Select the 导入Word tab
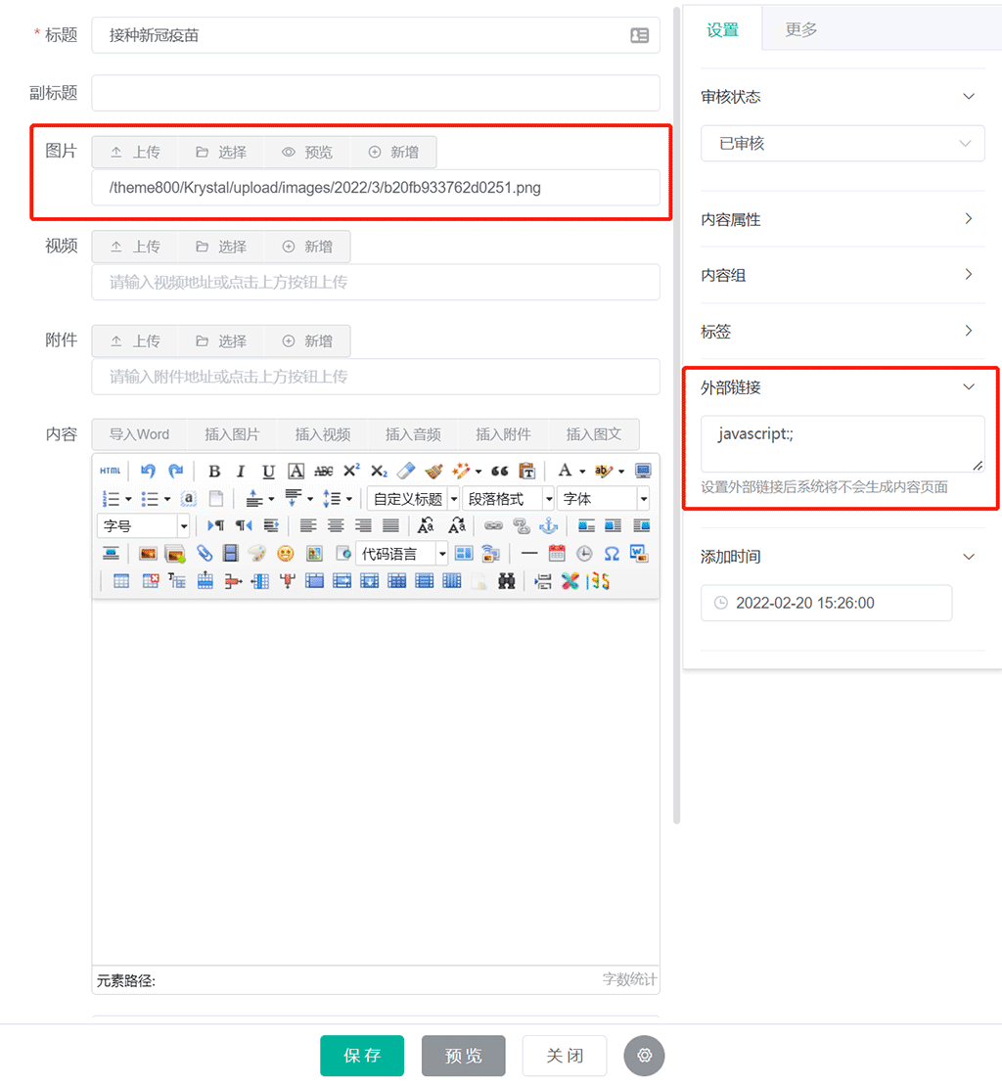The image size is (1002, 1084). [x=139, y=434]
